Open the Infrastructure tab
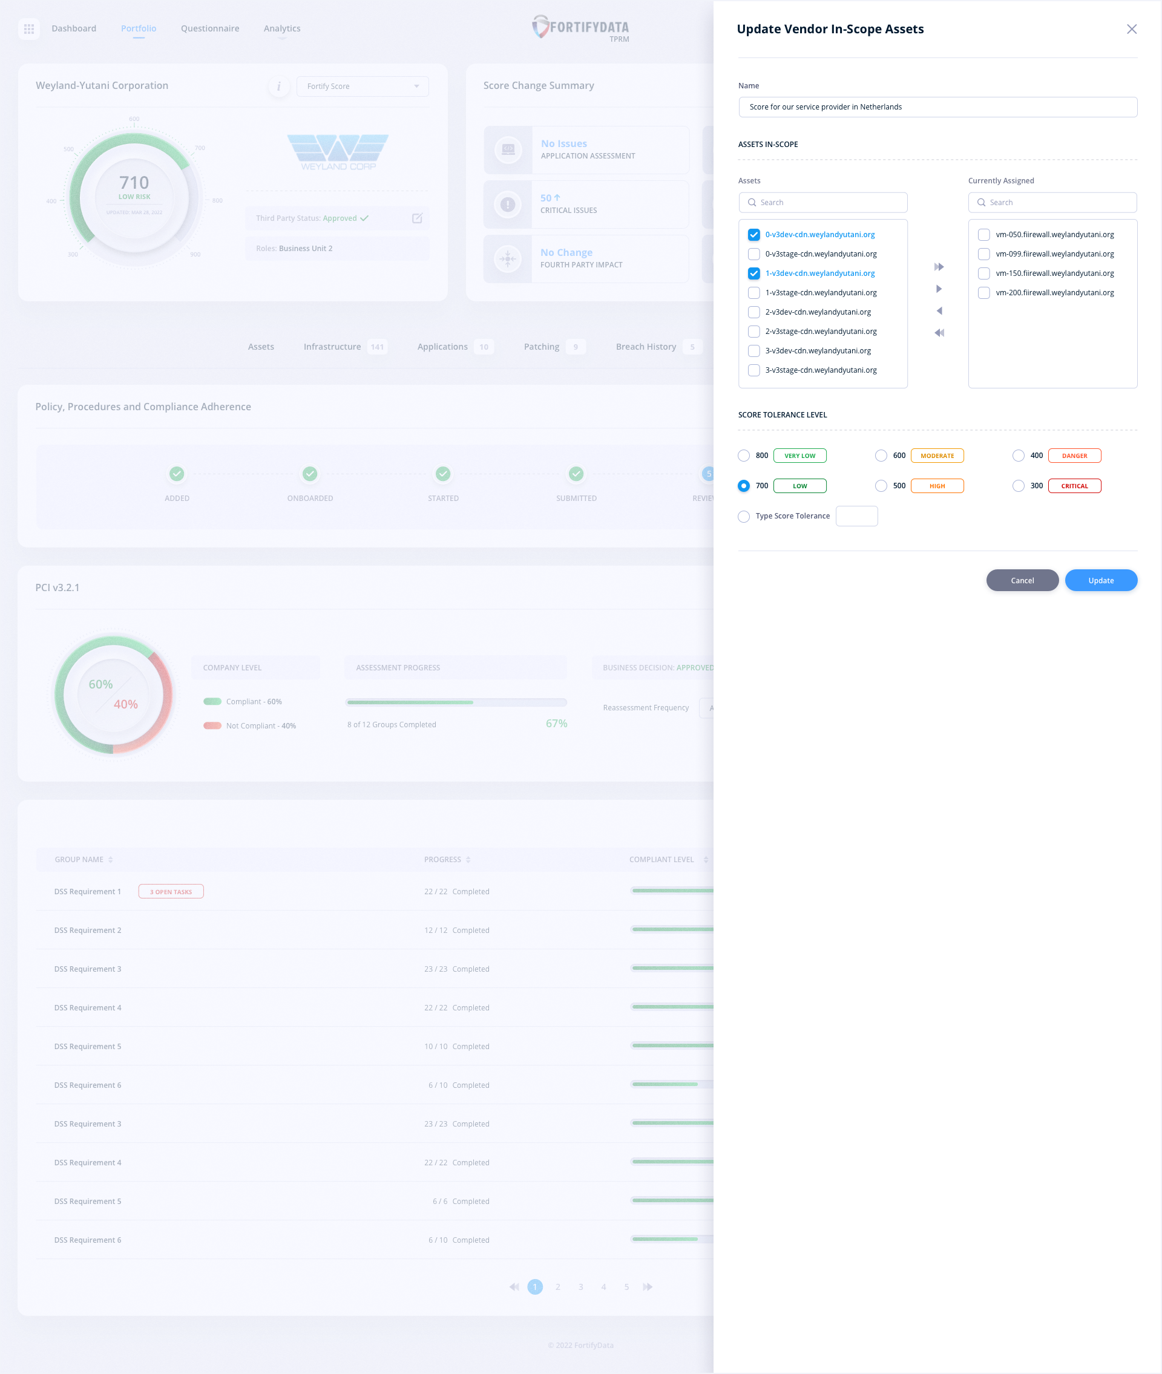Image resolution: width=1162 pixels, height=1374 pixels. [x=332, y=347]
